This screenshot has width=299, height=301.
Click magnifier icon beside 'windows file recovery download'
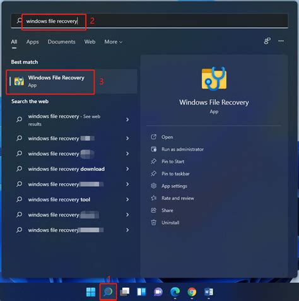tap(20, 168)
